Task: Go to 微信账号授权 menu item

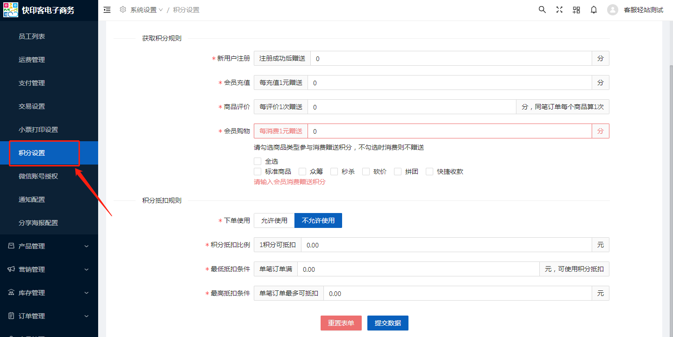Action: point(38,176)
